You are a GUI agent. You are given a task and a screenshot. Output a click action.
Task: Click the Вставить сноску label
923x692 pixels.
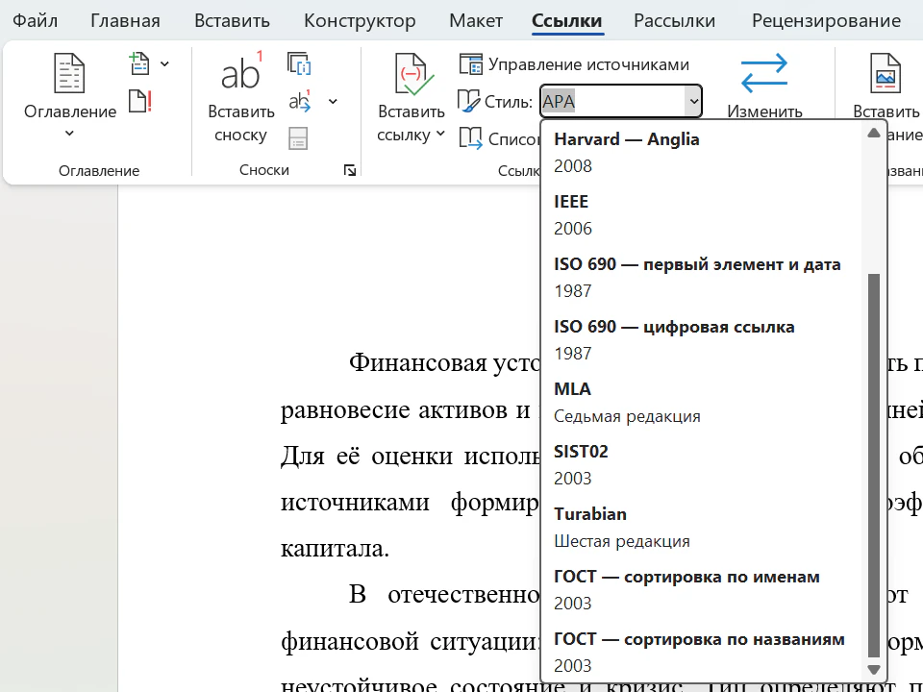240,123
